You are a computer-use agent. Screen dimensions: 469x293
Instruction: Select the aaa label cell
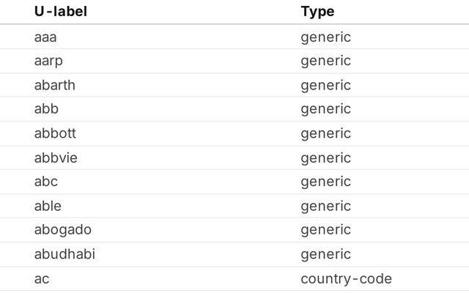point(45,37)
